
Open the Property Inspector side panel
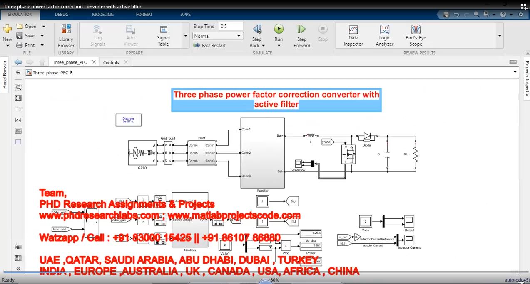pyautogui.click(x=527, y=79)
